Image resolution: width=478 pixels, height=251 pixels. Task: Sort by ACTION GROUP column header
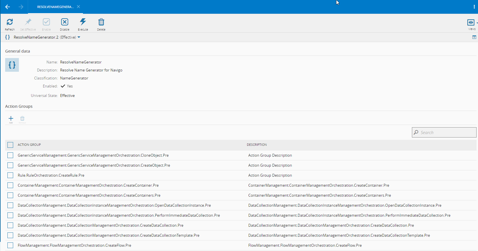click(29, 145)
